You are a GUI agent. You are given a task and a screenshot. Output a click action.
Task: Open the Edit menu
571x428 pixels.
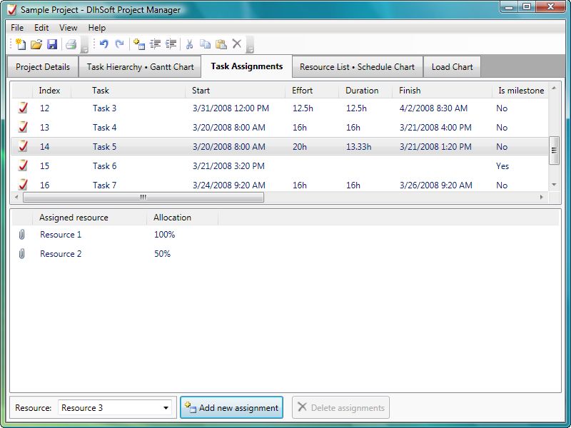pos(41,28)
